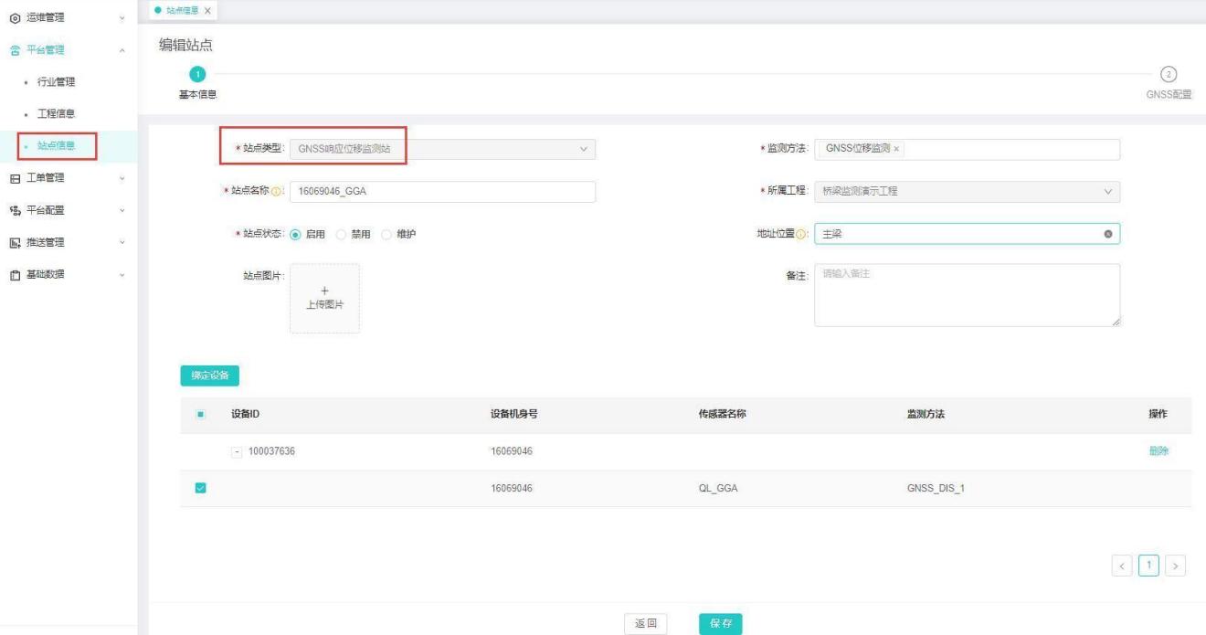Select the 维护 station status radio

pos(386,235)
